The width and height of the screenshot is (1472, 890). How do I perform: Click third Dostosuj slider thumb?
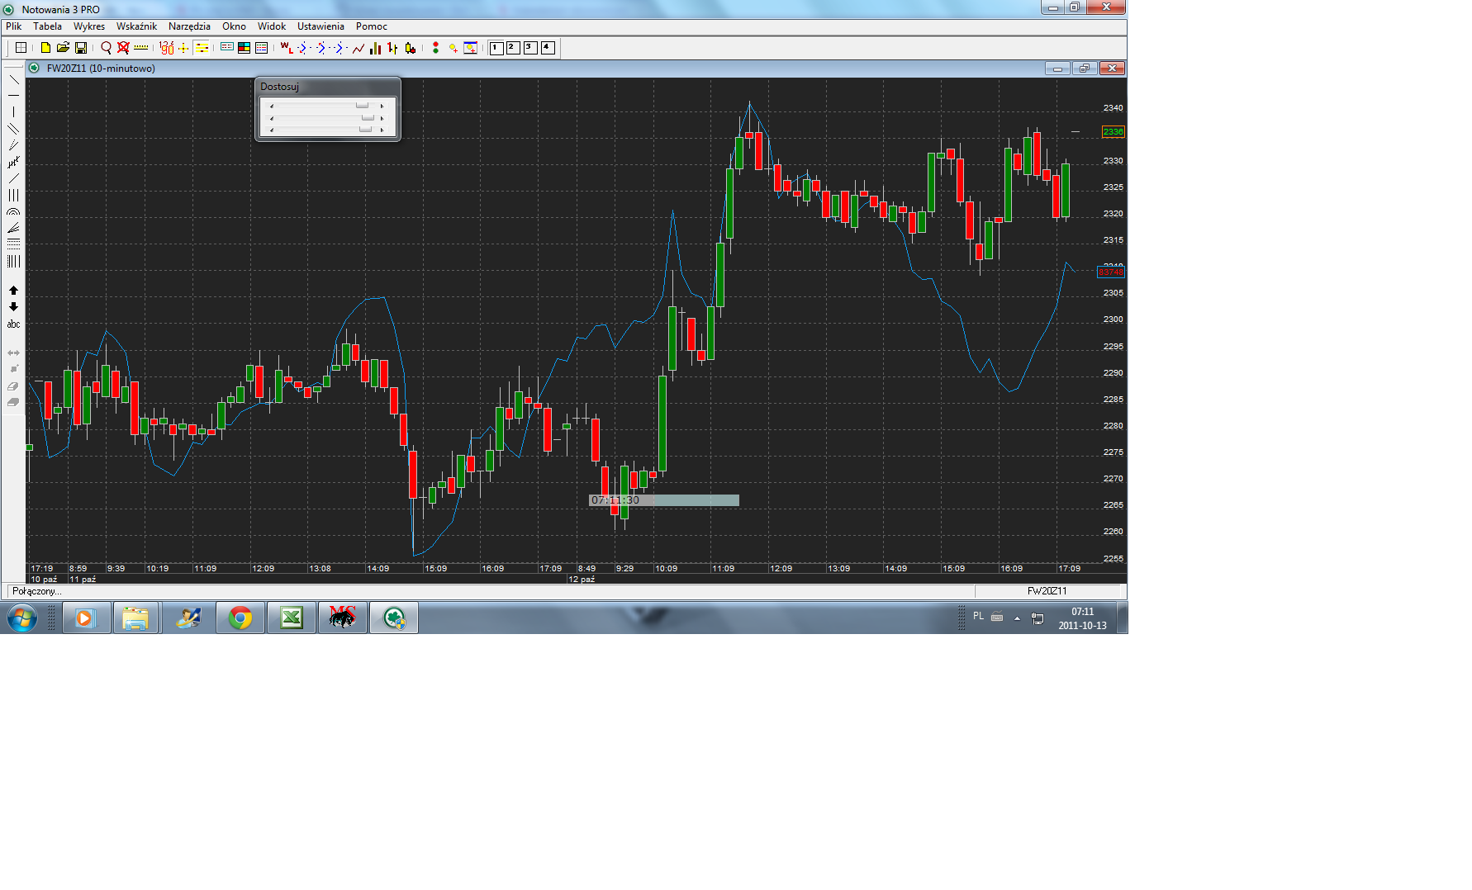coord(365,130)
